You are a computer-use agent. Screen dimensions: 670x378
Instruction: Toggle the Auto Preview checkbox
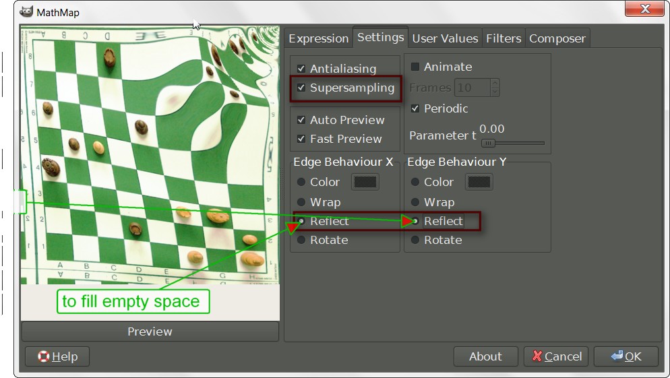pos(301,120)
